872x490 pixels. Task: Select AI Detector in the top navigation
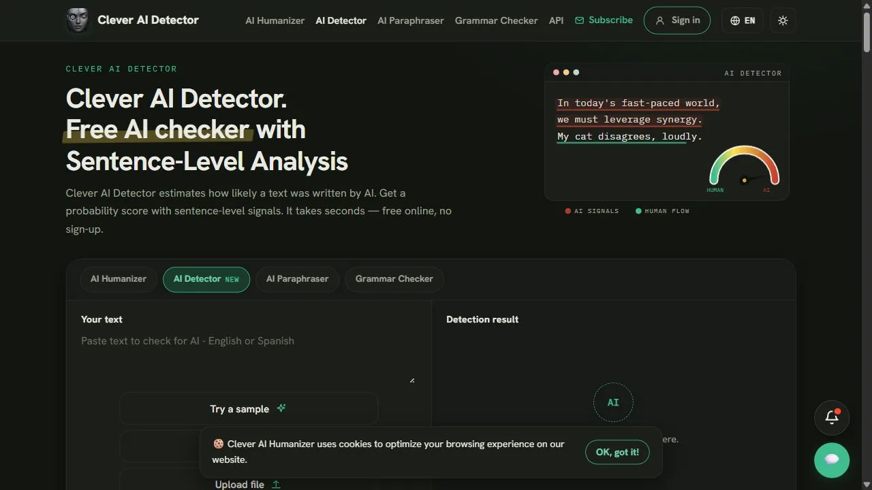coord(341,20)
